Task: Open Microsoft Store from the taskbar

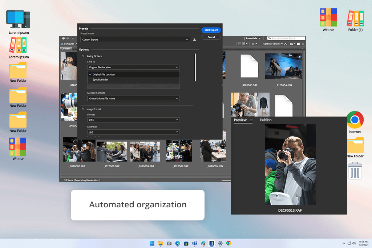Action: tap(186, 243)
